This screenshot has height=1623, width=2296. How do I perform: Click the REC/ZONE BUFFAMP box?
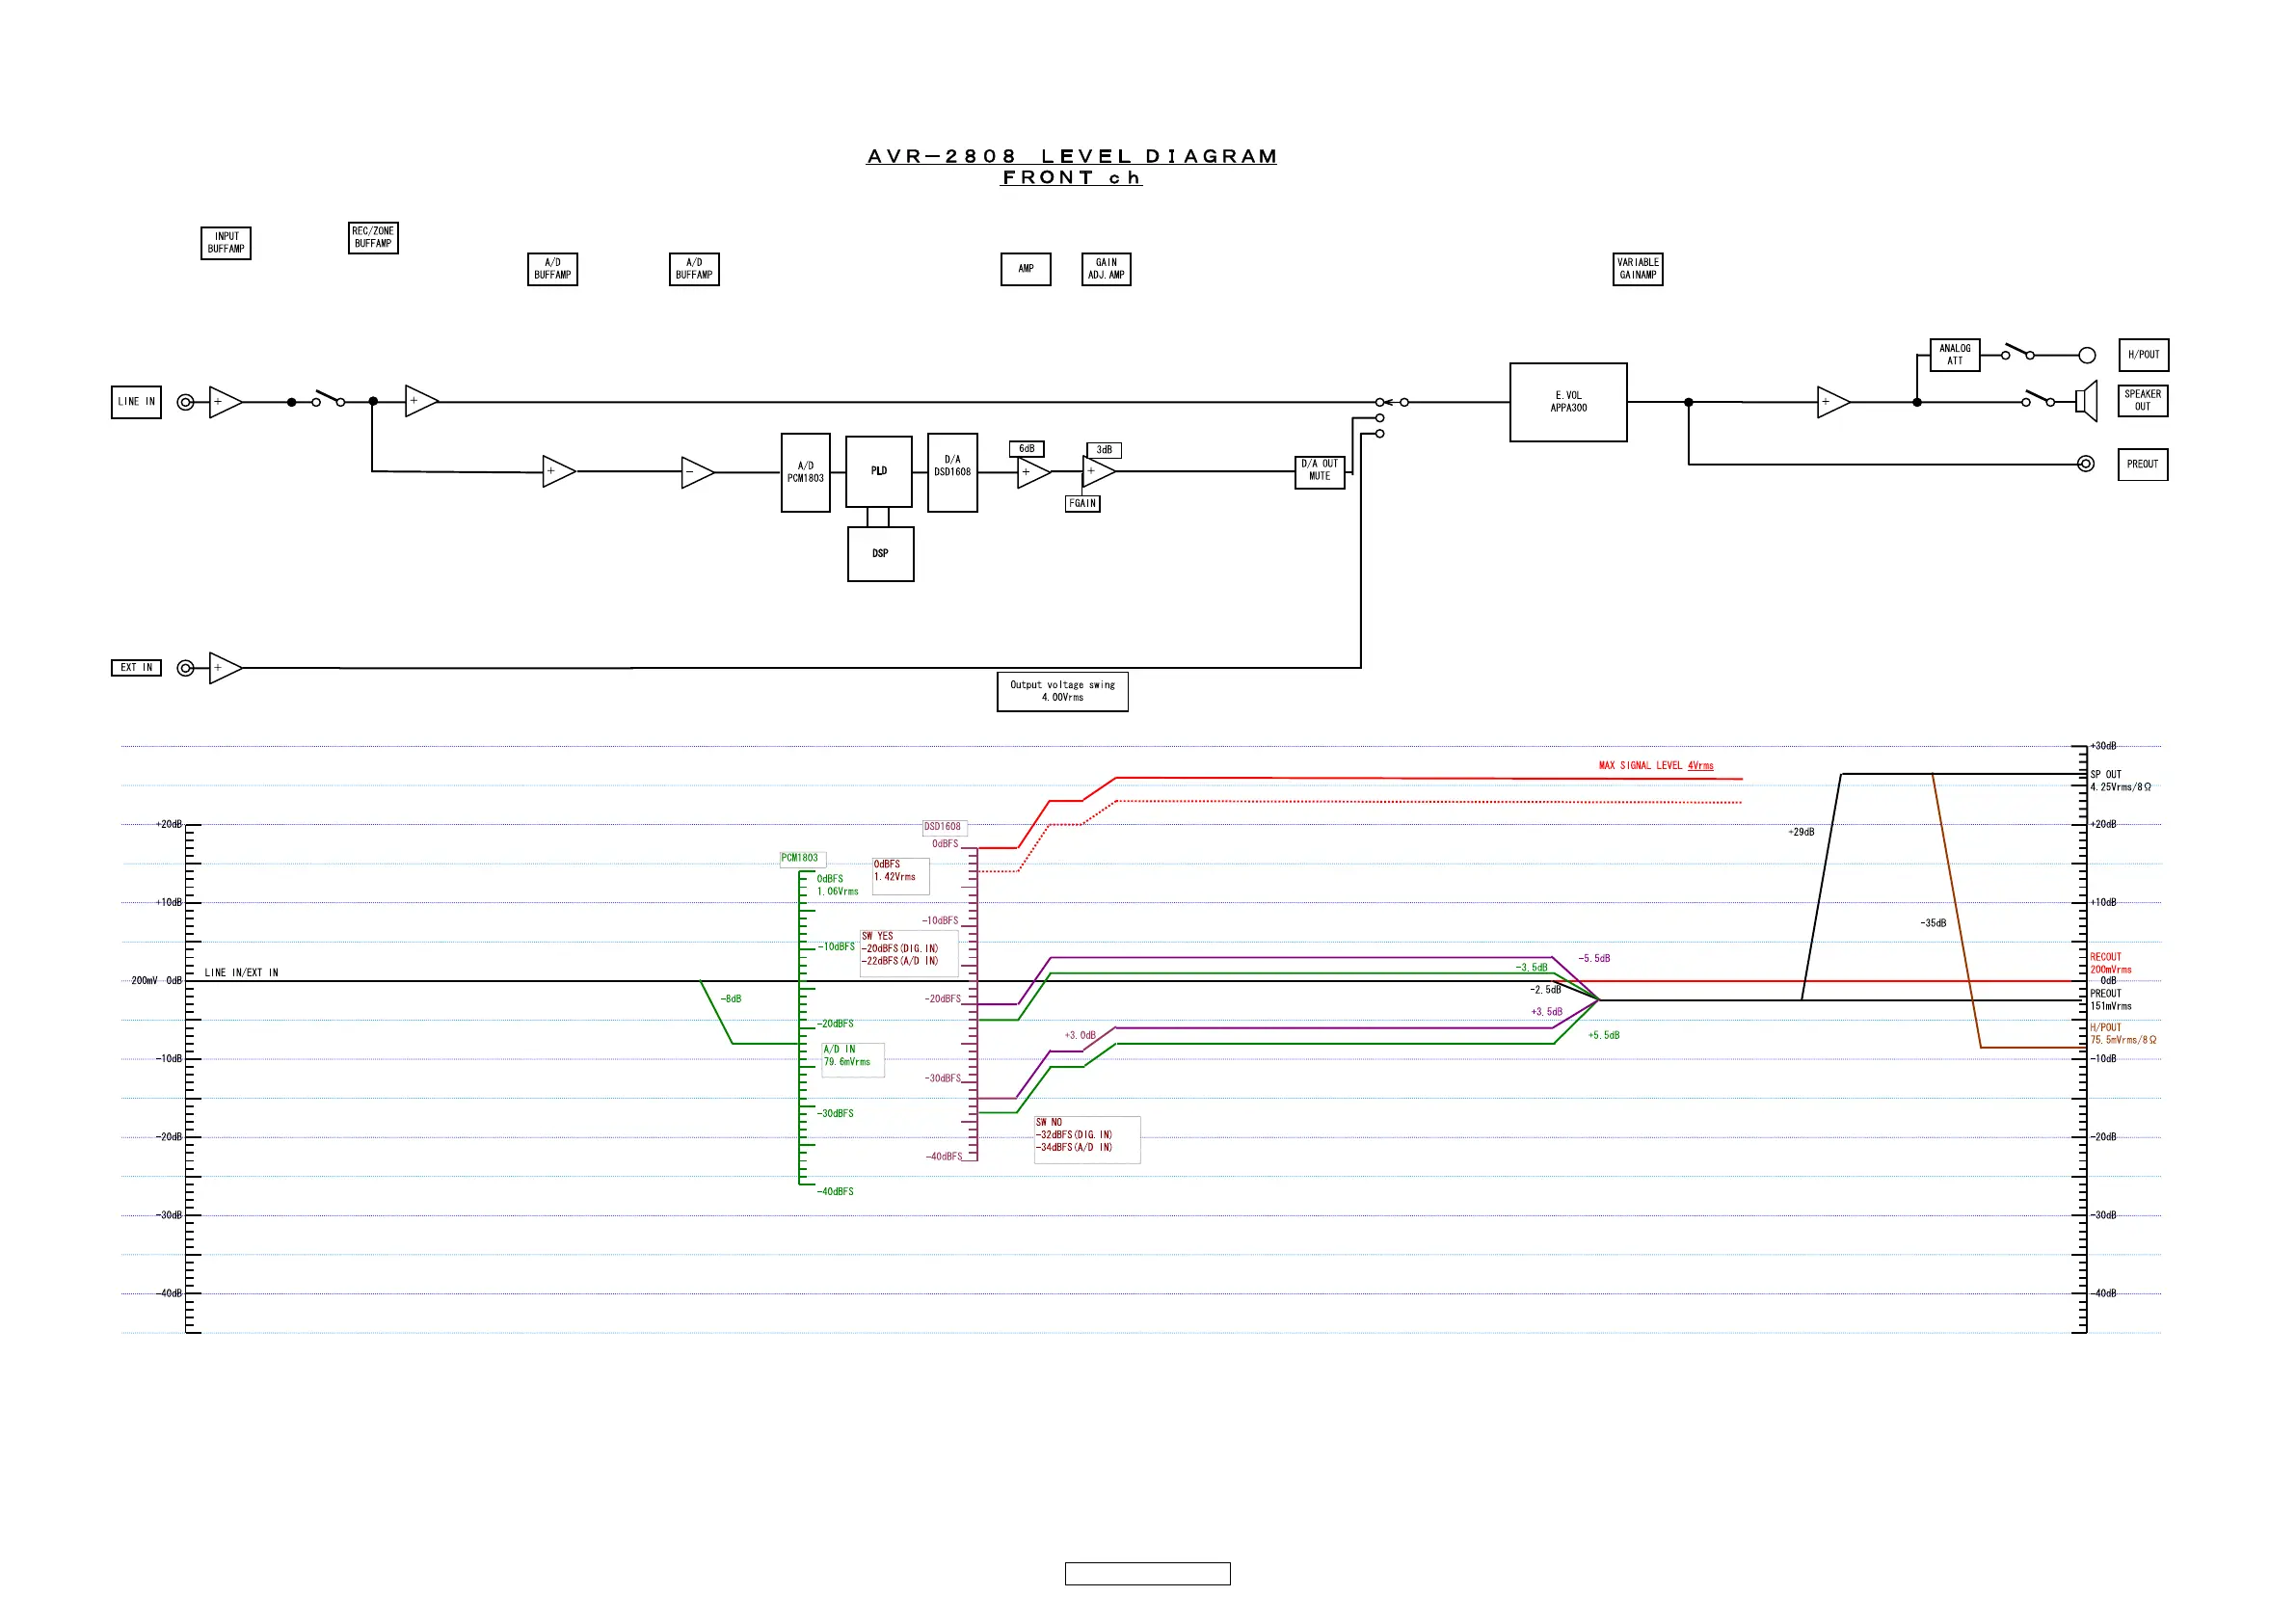373,238
